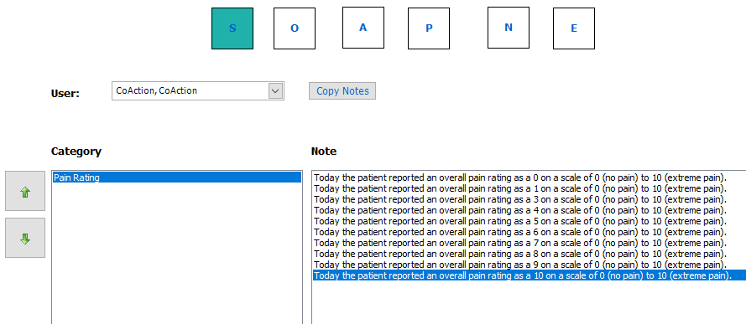
Task: Select the pain rating 0 note
Action: [x=520, y=177]
